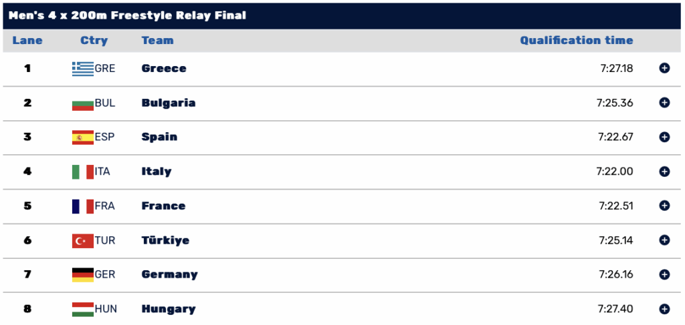
Task: Click the Hungary flag icon
Action: pos(83,309)
